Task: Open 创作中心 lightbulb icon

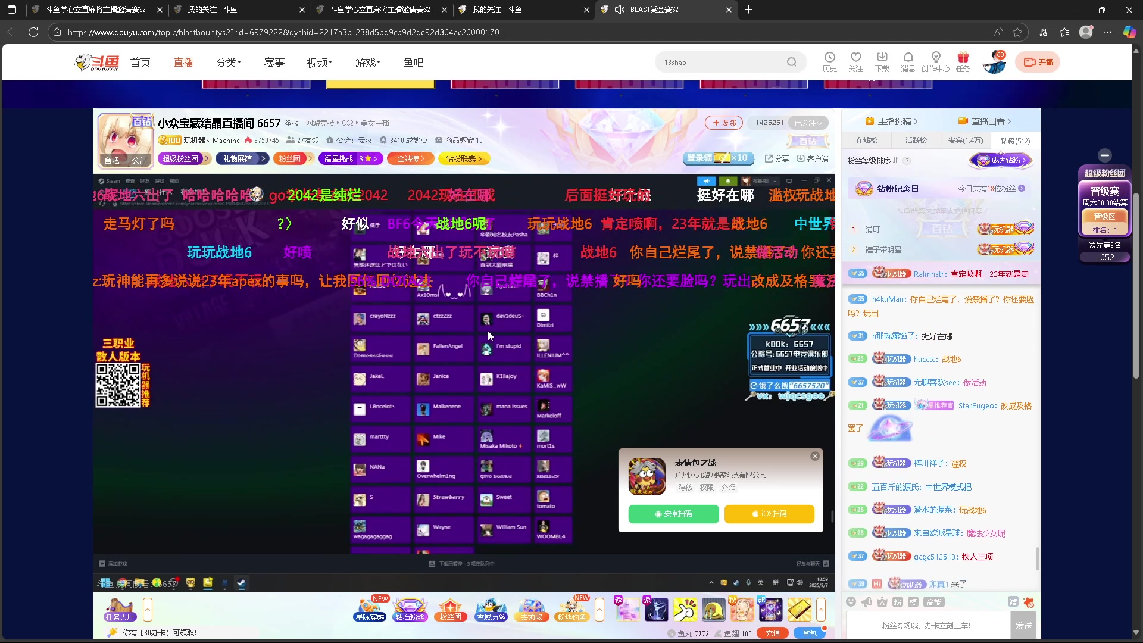Action: (x=935, y=61)
